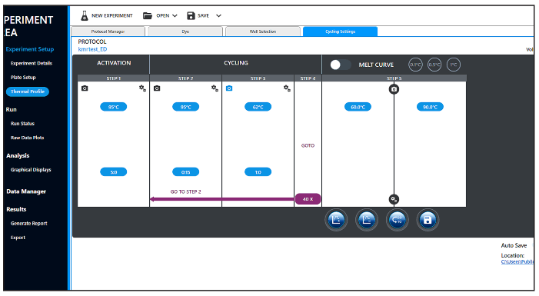The width and height of the screenshot is (539, 296).
Task: Click the blue camera icon in Step 3
Action: 229,88
